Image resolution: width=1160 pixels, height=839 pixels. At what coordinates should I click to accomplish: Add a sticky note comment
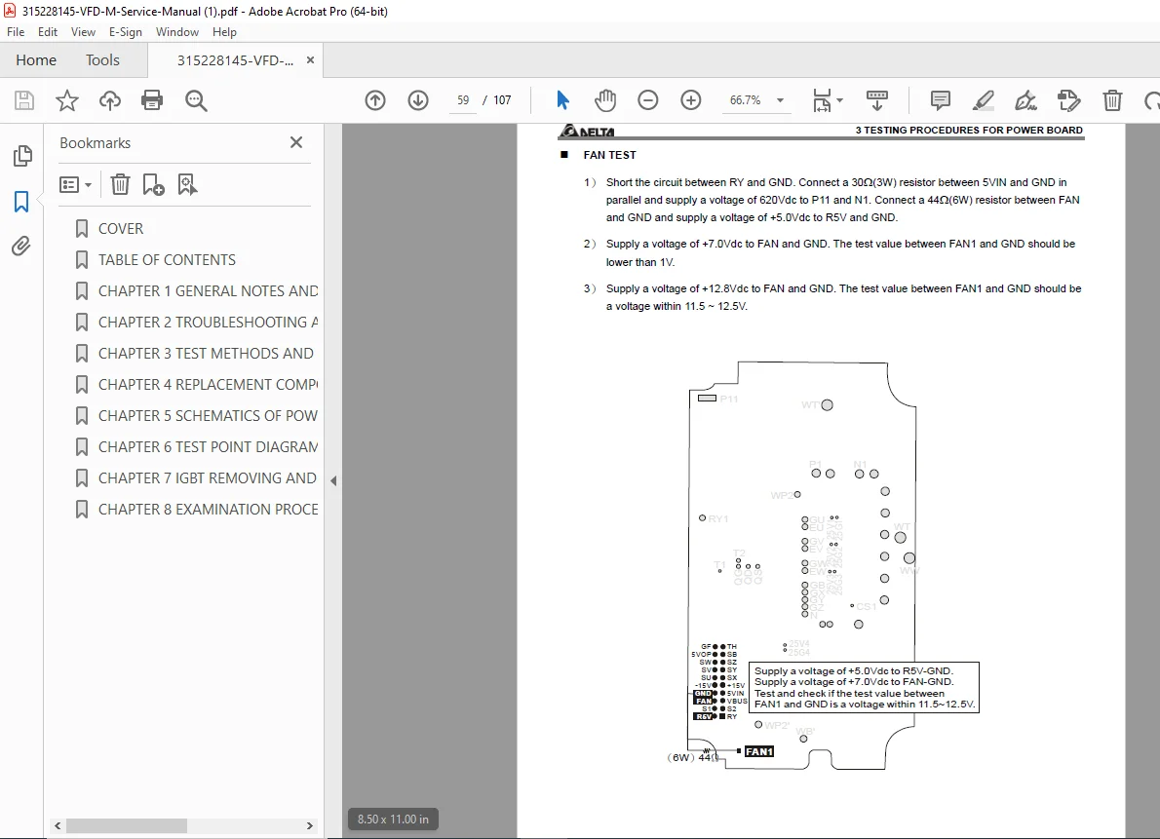(941, 99)
